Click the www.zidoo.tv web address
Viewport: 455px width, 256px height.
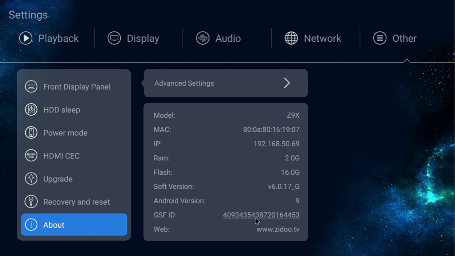pos(278,229)
